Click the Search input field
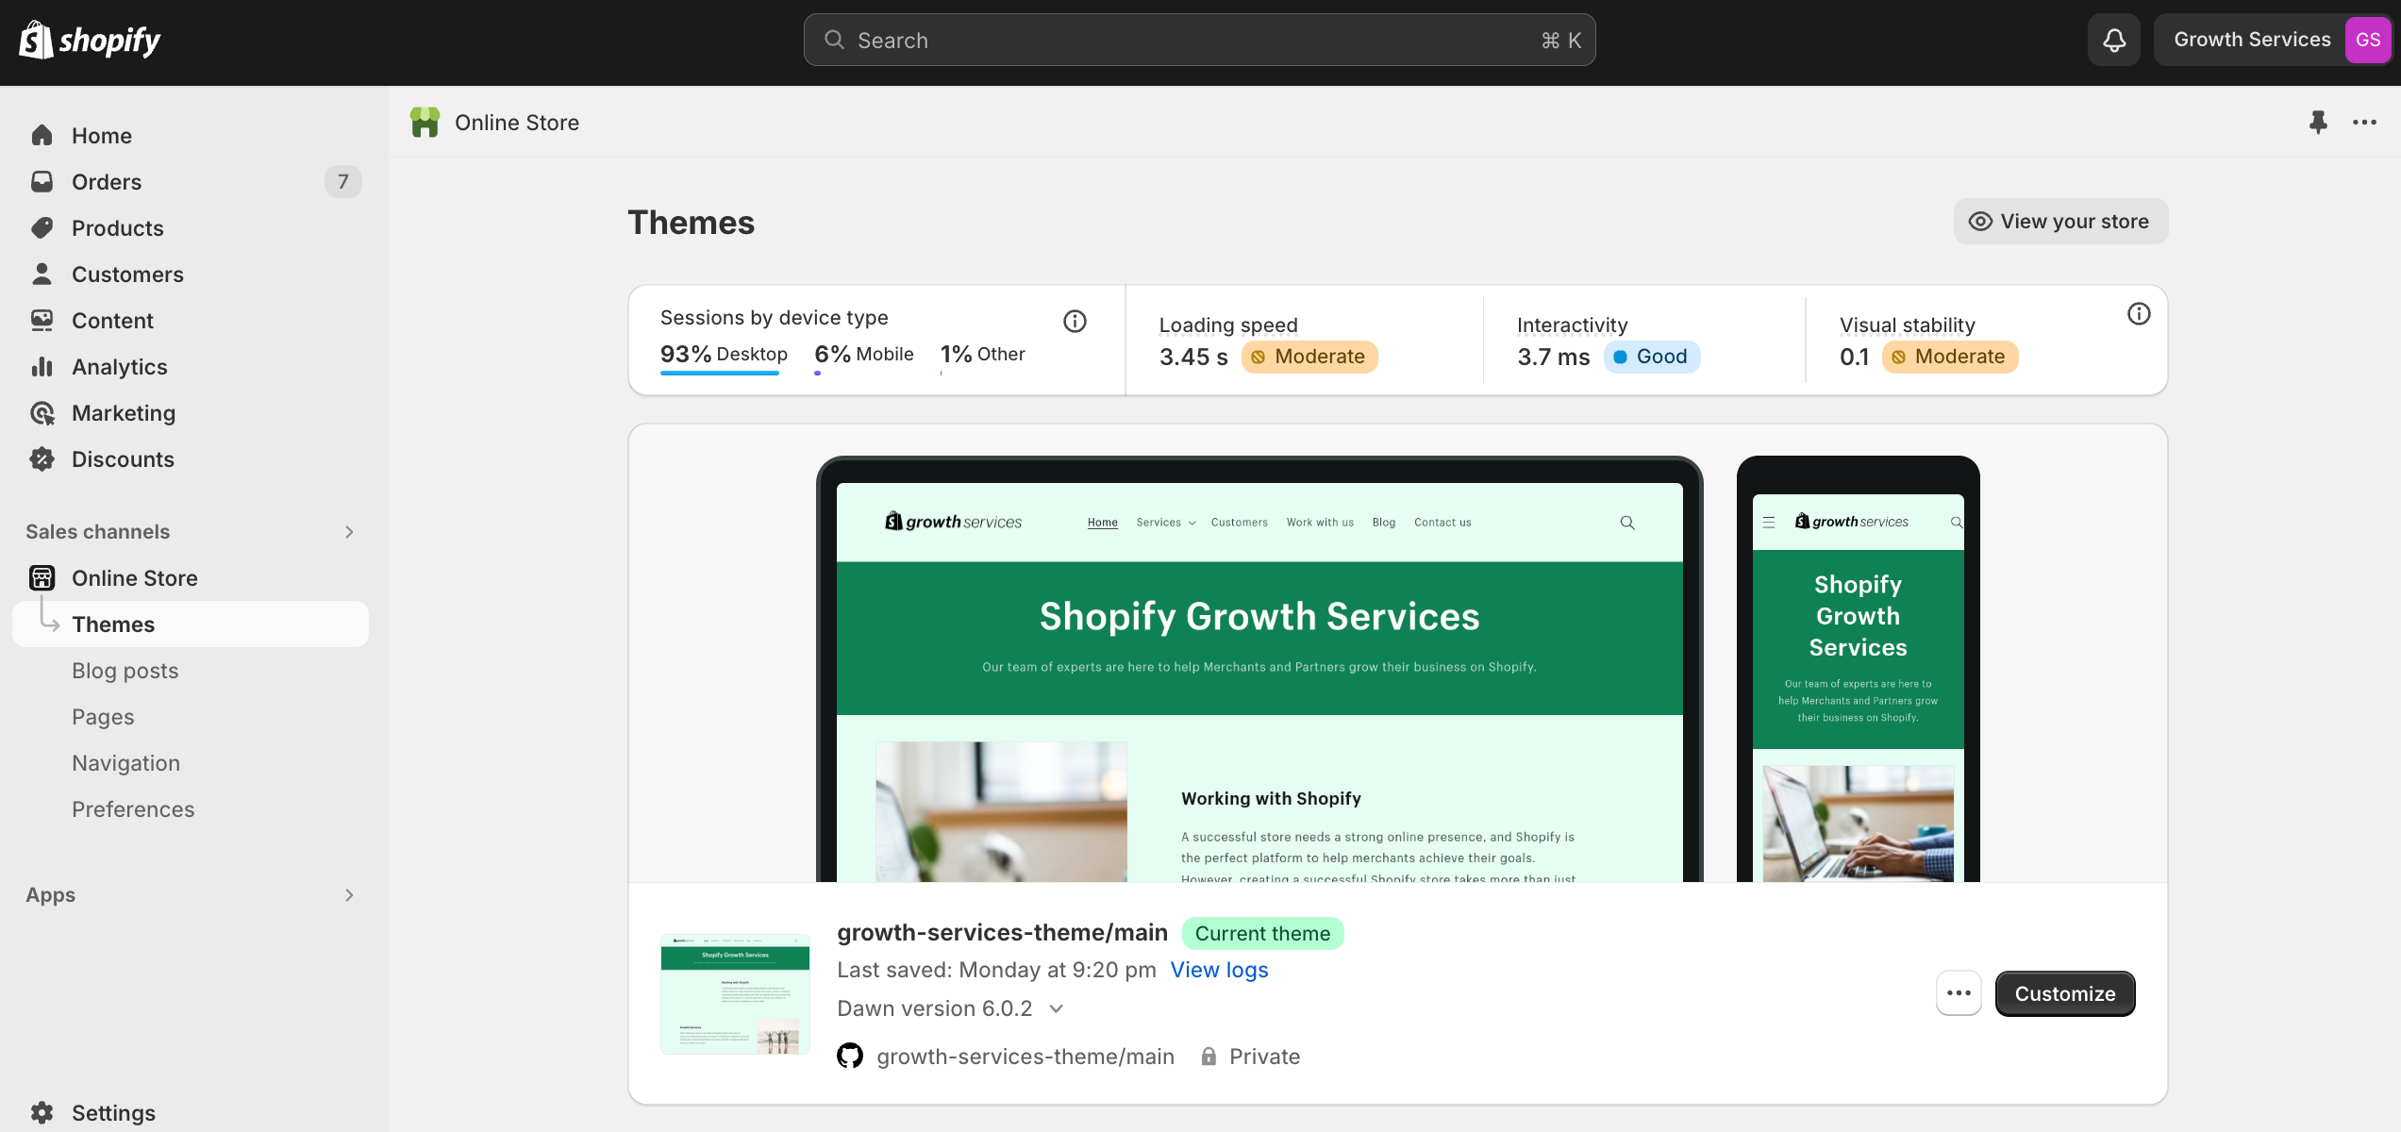This screenshot has width=2401, height=1132. click(x=1199, y=40)
